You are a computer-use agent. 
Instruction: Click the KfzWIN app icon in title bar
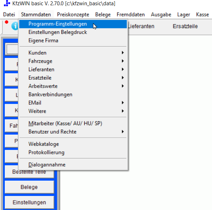click(x=7, y=3)
